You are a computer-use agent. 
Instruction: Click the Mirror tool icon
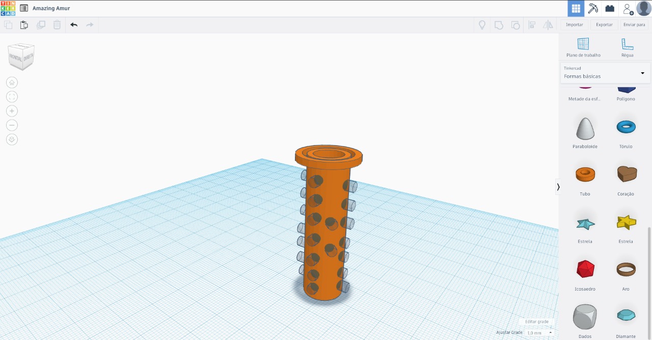coord(548,24)
